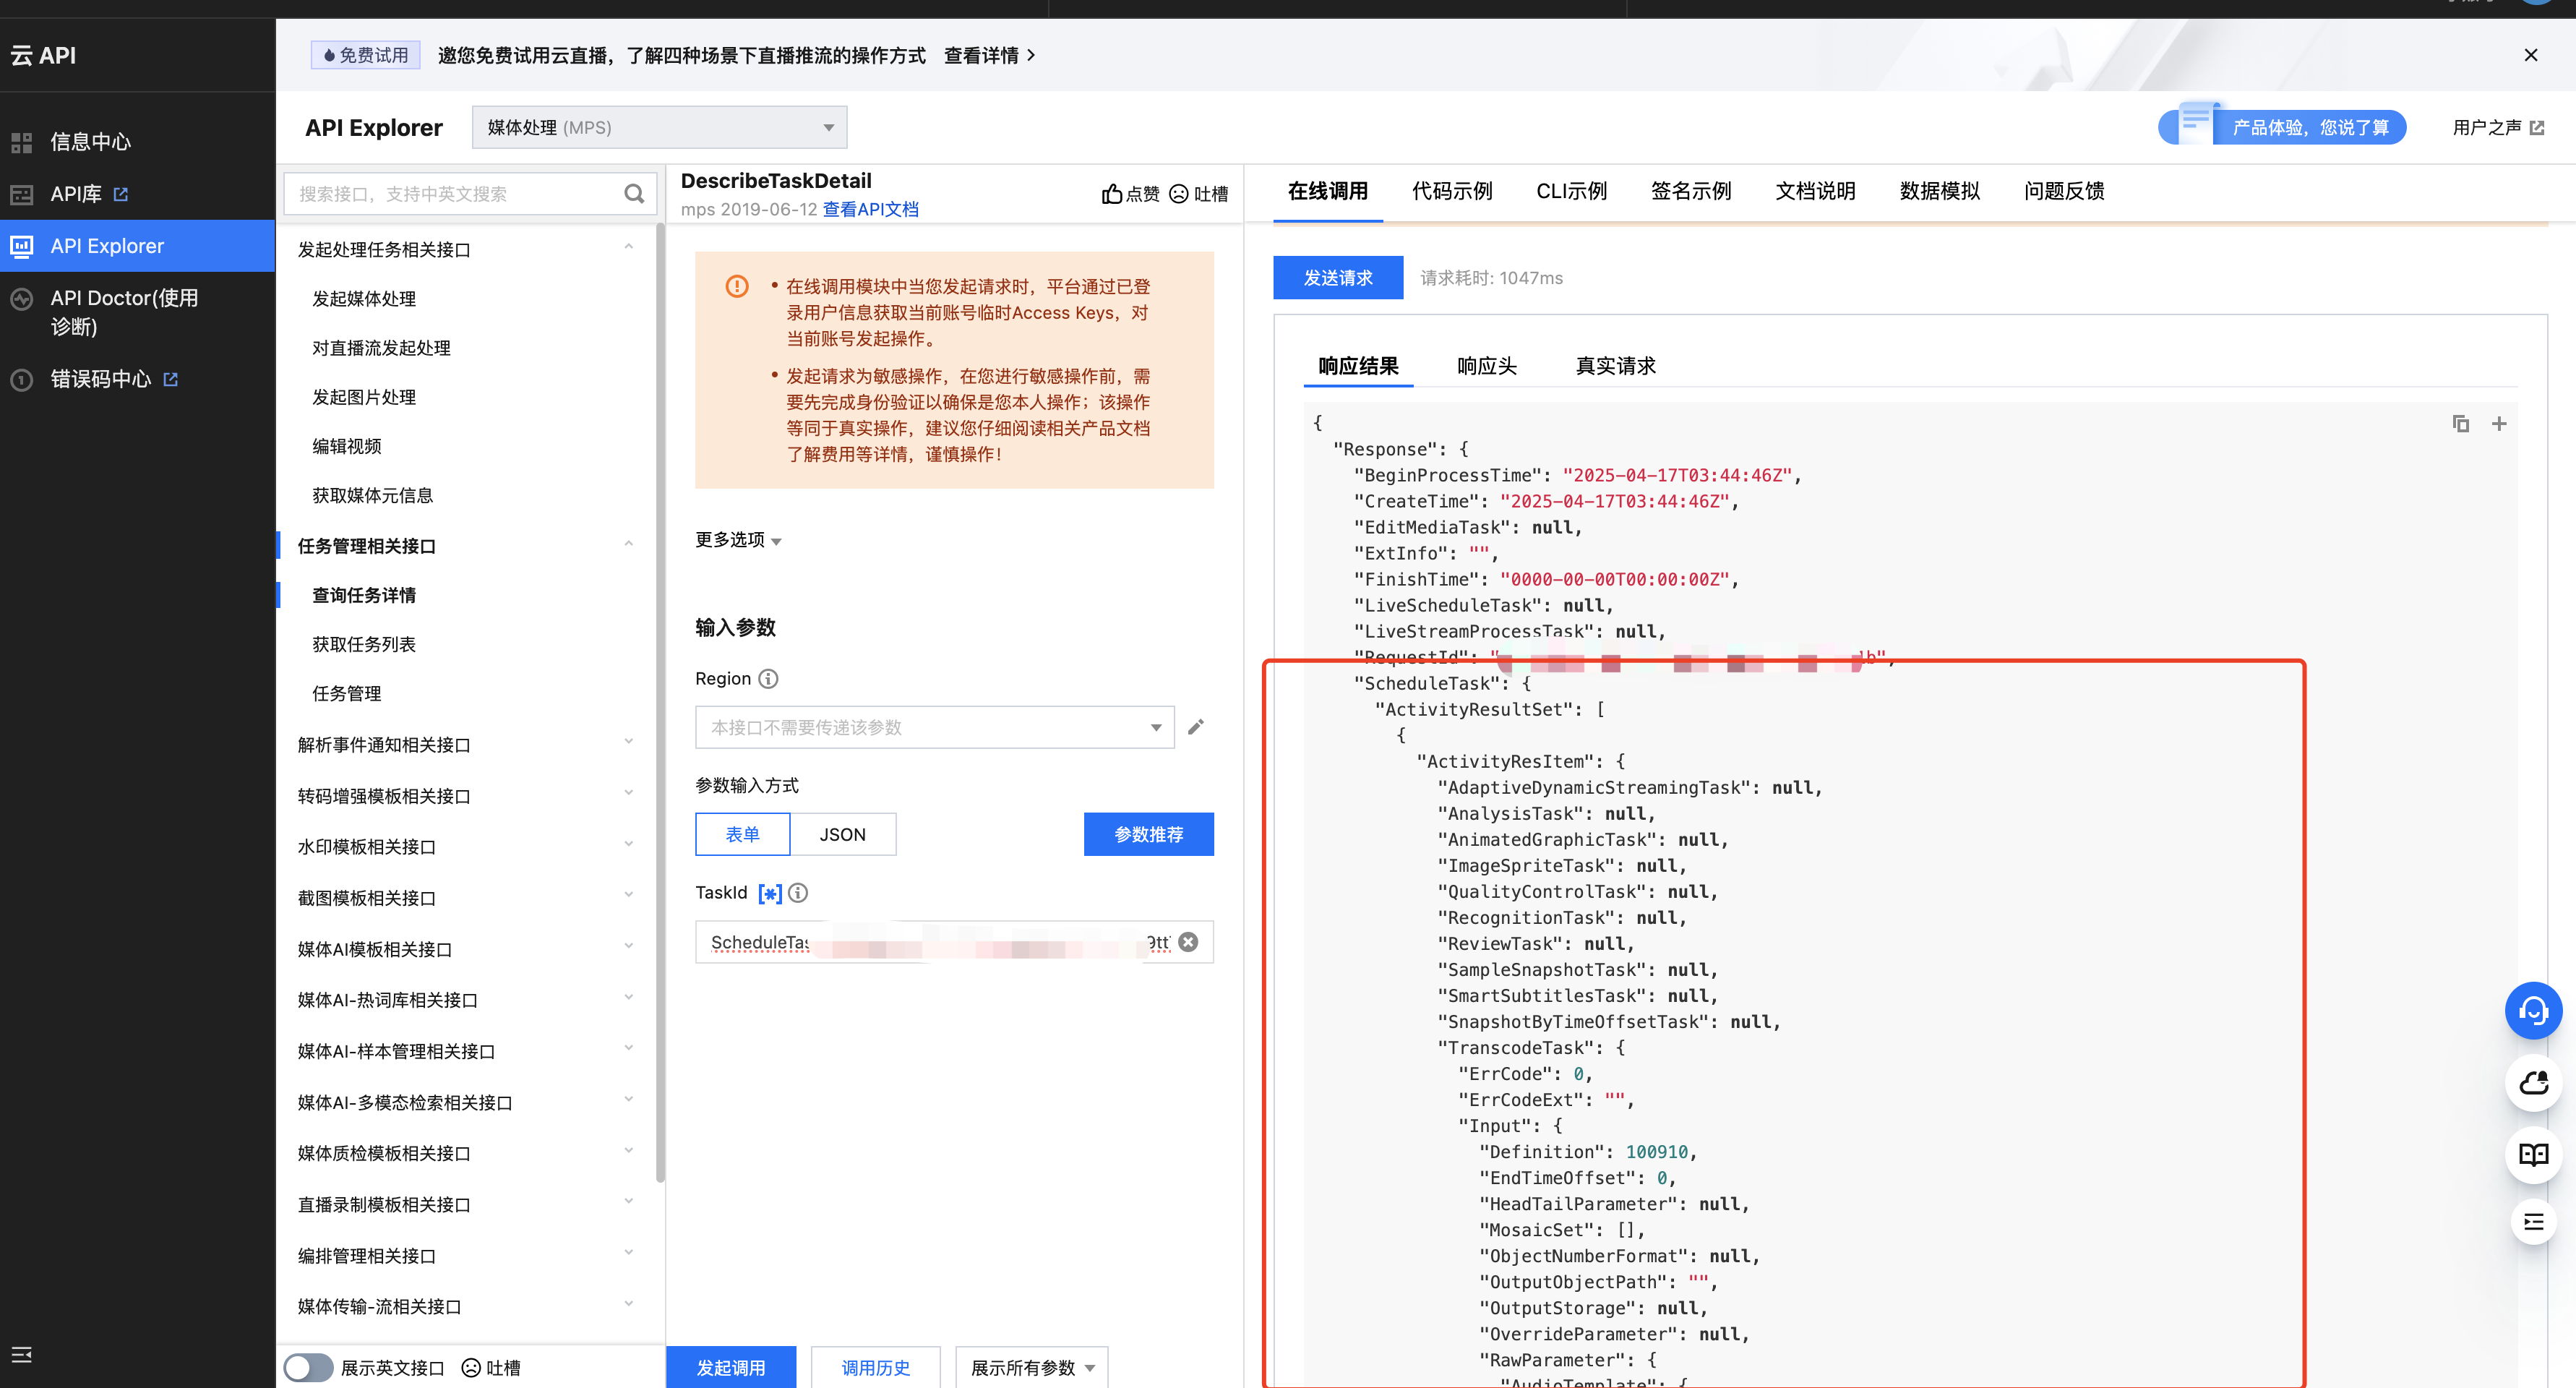
Task: Click the 发送请求 button
Action: [x=1337, y=278]
